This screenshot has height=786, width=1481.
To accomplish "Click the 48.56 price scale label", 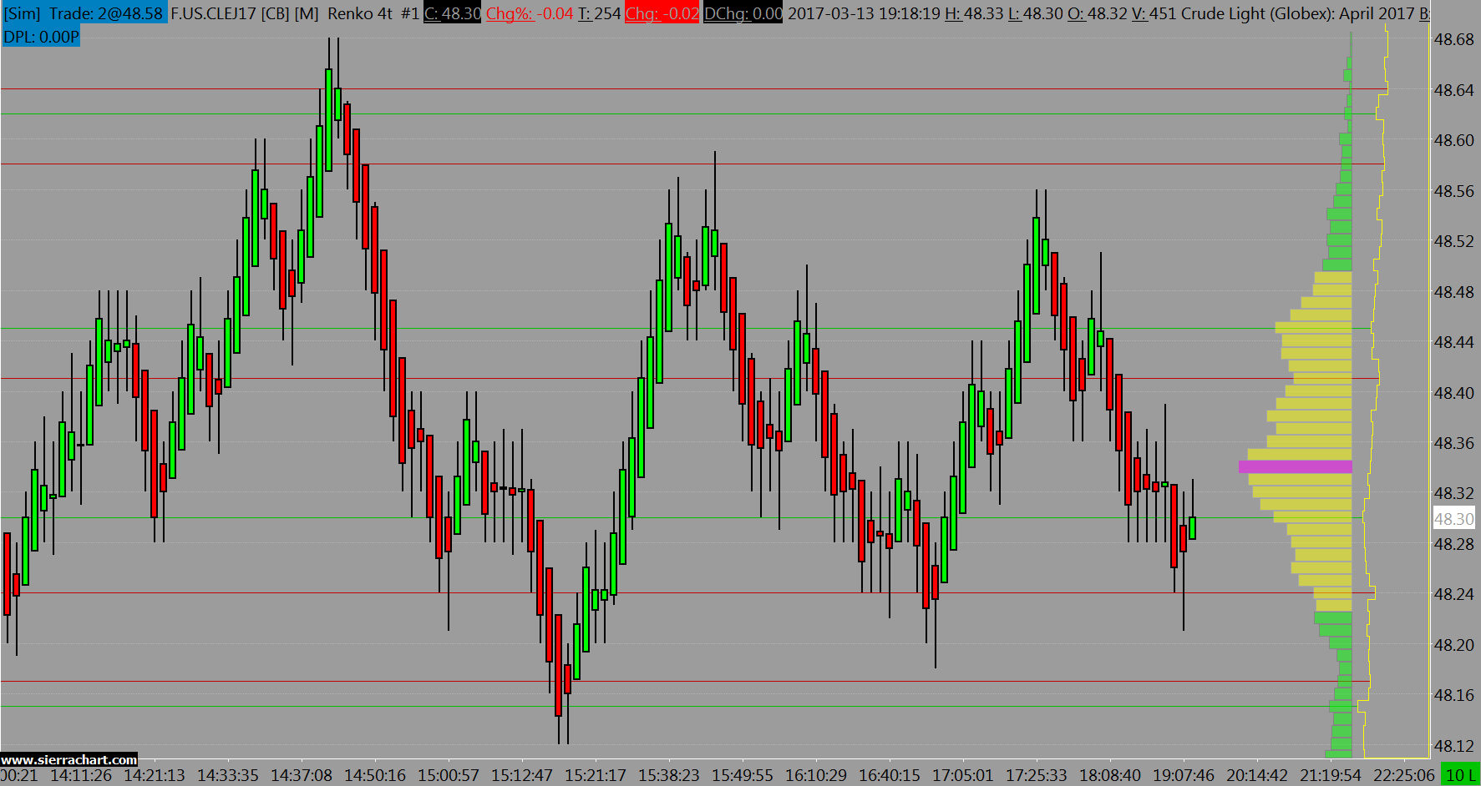I will pos(1453,191).
